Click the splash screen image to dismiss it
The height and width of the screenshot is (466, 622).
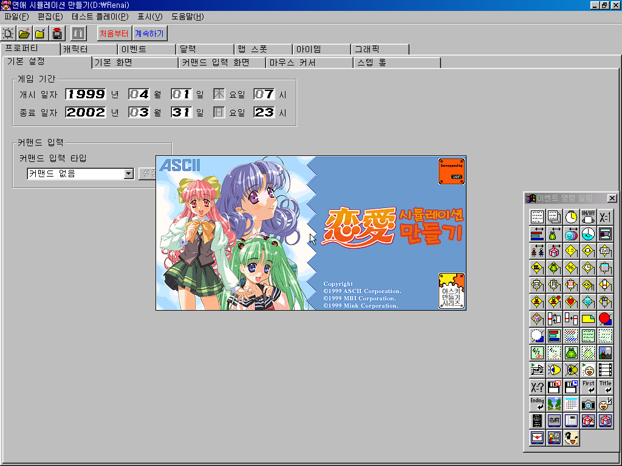coord(311,233)
